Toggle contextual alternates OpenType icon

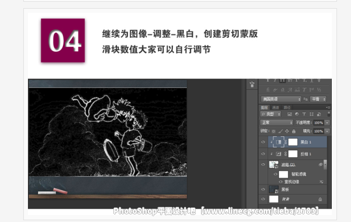coord(275,90)
